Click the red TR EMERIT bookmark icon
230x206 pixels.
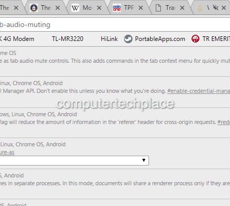coord(196,39)
